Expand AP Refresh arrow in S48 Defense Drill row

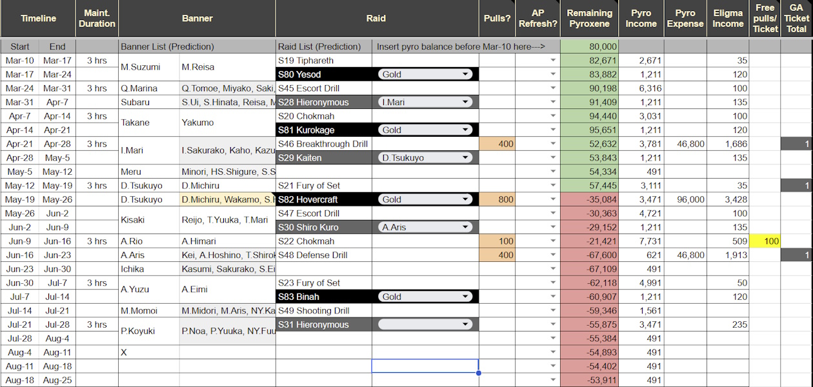click(x=553, y=255)
